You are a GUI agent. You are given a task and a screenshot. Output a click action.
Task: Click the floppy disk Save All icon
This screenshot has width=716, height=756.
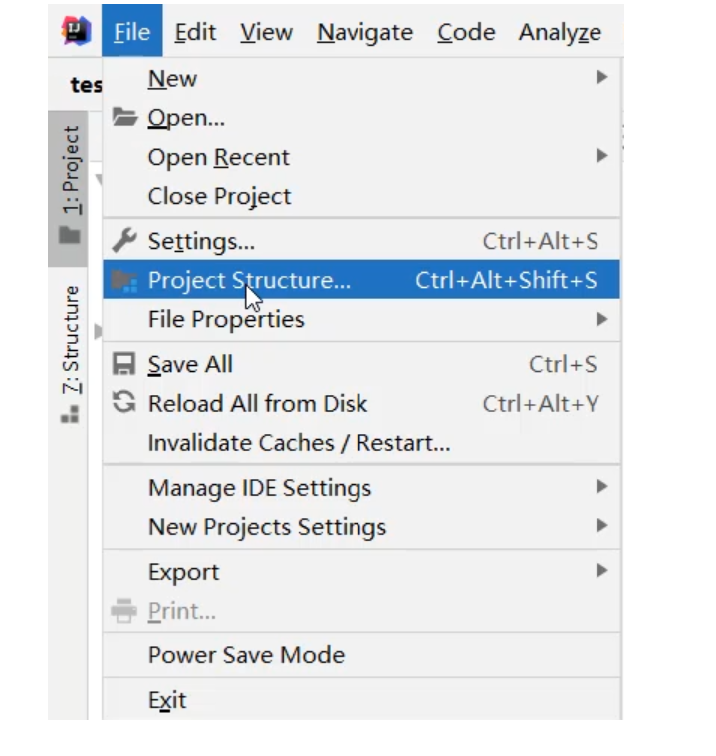pos(124,365)
